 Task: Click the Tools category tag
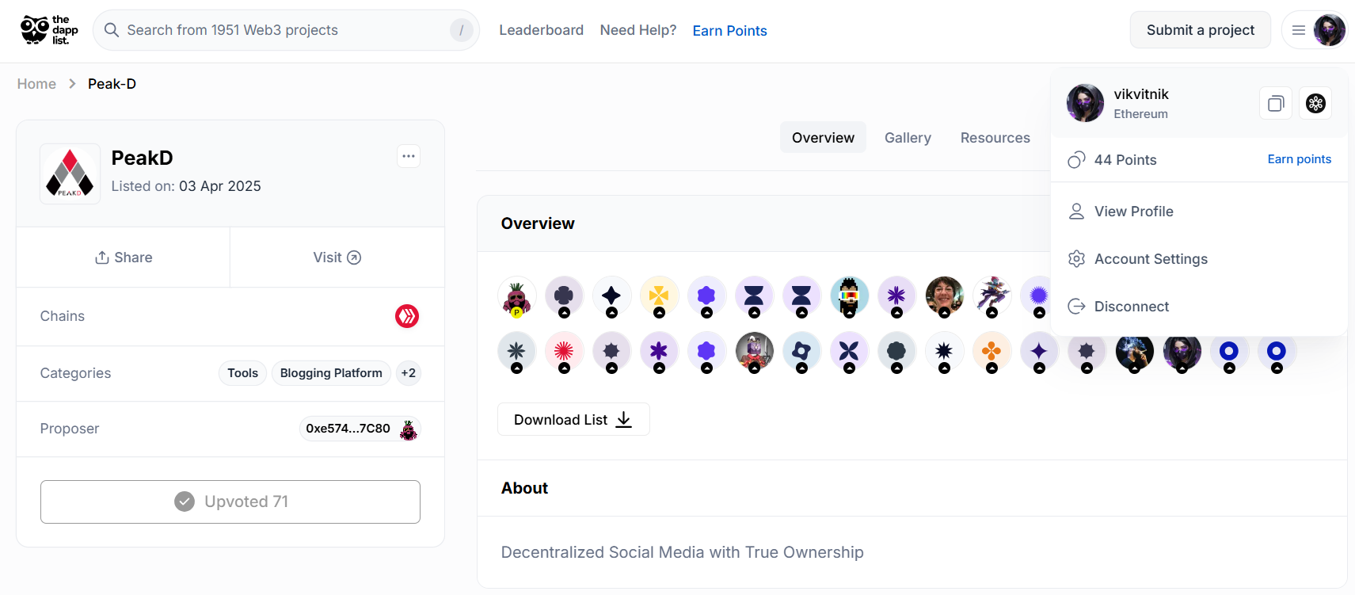pyautogui.click(x=242, y=373)
